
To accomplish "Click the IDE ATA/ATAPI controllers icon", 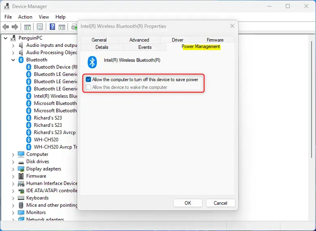I will coord(21,191).
